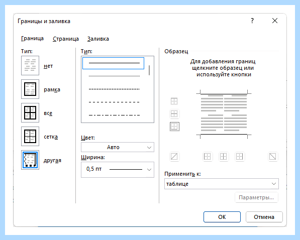300x240 pixels.
Task: Click the 'нет' text label
Action: coord(48,66)
